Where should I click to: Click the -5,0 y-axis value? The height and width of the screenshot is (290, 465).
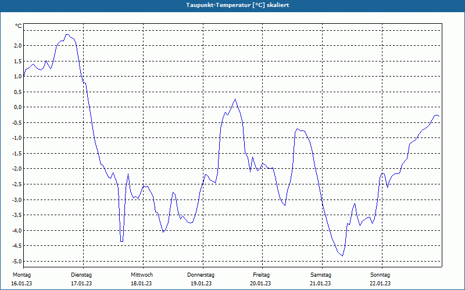[x=17, y=262]
